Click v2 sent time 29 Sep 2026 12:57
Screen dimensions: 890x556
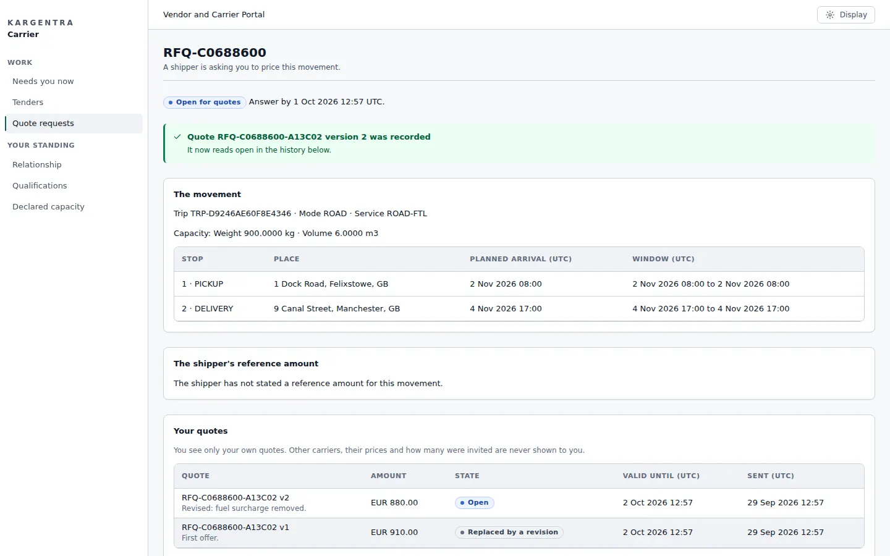785,503
